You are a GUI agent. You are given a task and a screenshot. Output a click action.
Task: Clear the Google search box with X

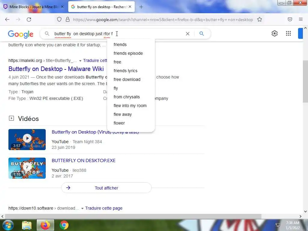[x=188, y=34]
